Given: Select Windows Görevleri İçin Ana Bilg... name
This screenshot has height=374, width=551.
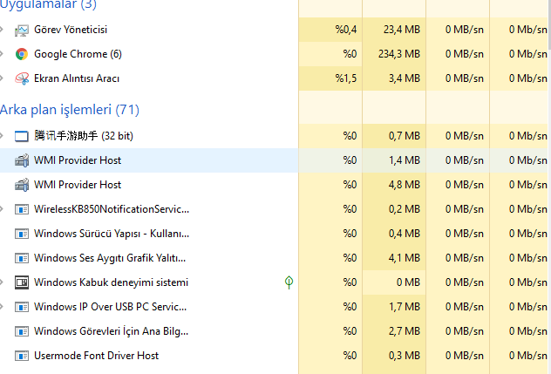Looking at the screenshot, I should coord(111,331).
